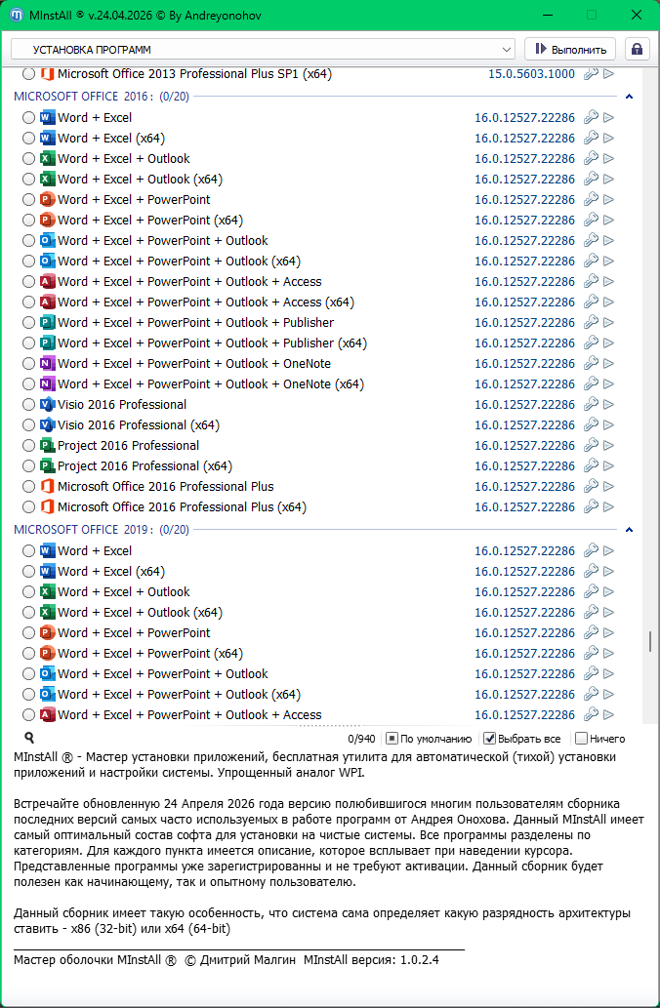The image size is (660, 1008).
Task: Click the Publisher icon of Office 2016 Publisher bundle
Action: 47,323
